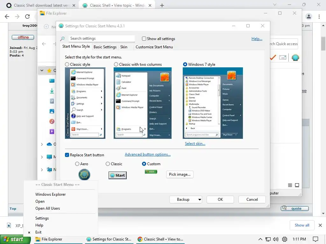This screenshot has height=244, width=326.
Task: Click the Pick image... button
Action: (x=180, y=174)
